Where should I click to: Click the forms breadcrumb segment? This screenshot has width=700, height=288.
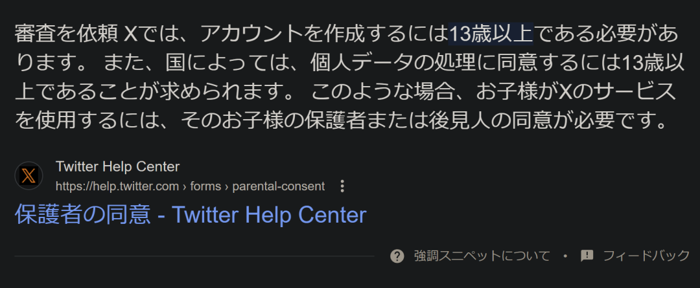click(206, 186)
